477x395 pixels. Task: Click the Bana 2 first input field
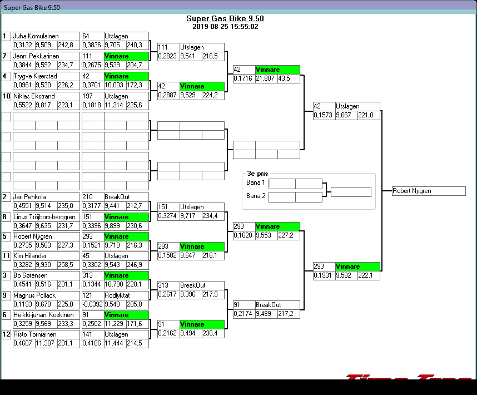coord(282,197)
